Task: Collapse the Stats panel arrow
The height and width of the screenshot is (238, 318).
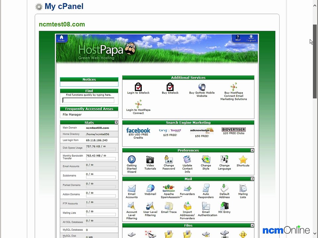Action: click(x=116, y=122)
